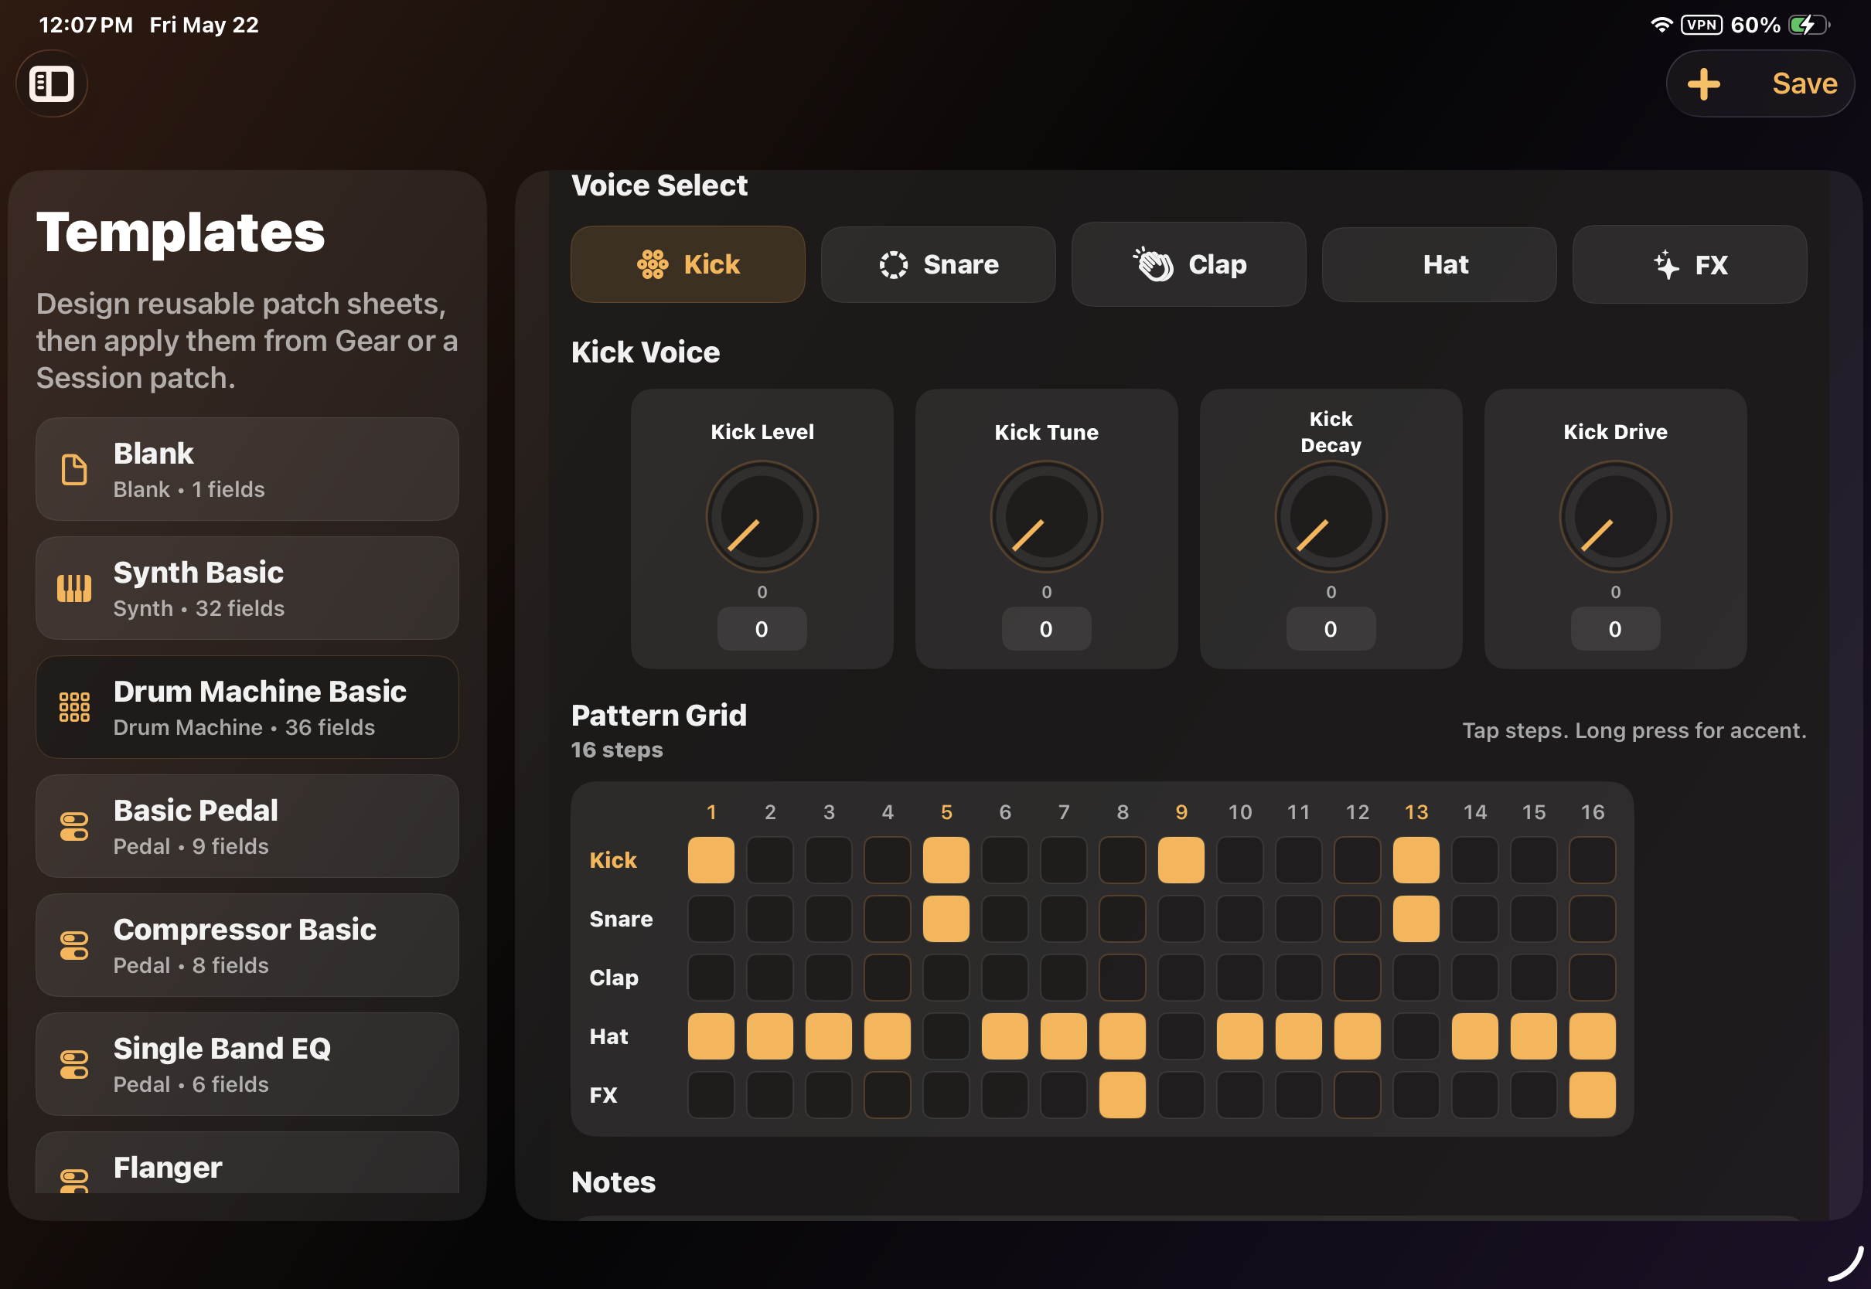Select the Snare row label in grid

pos(622,919)
